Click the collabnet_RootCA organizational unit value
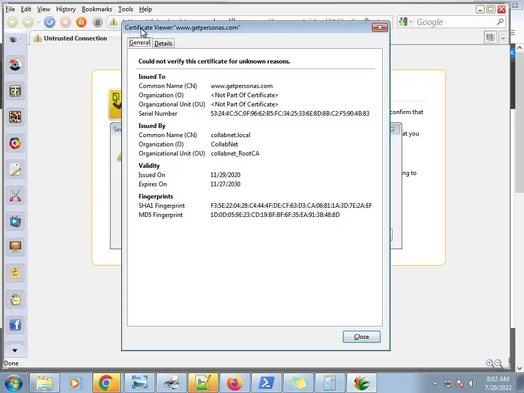 click(235, 154)
